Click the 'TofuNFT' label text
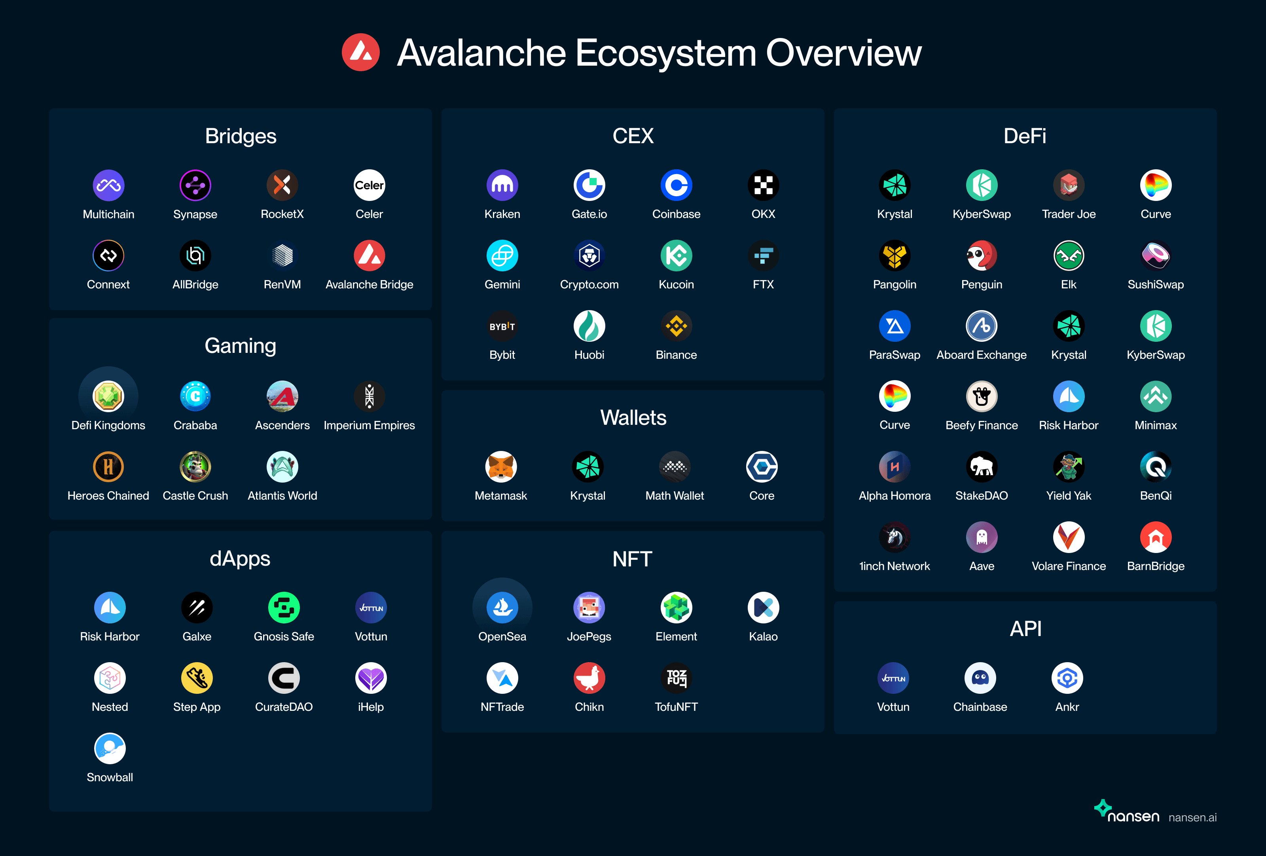Screen dimensions: 1266x856 [x=676, y=707]
